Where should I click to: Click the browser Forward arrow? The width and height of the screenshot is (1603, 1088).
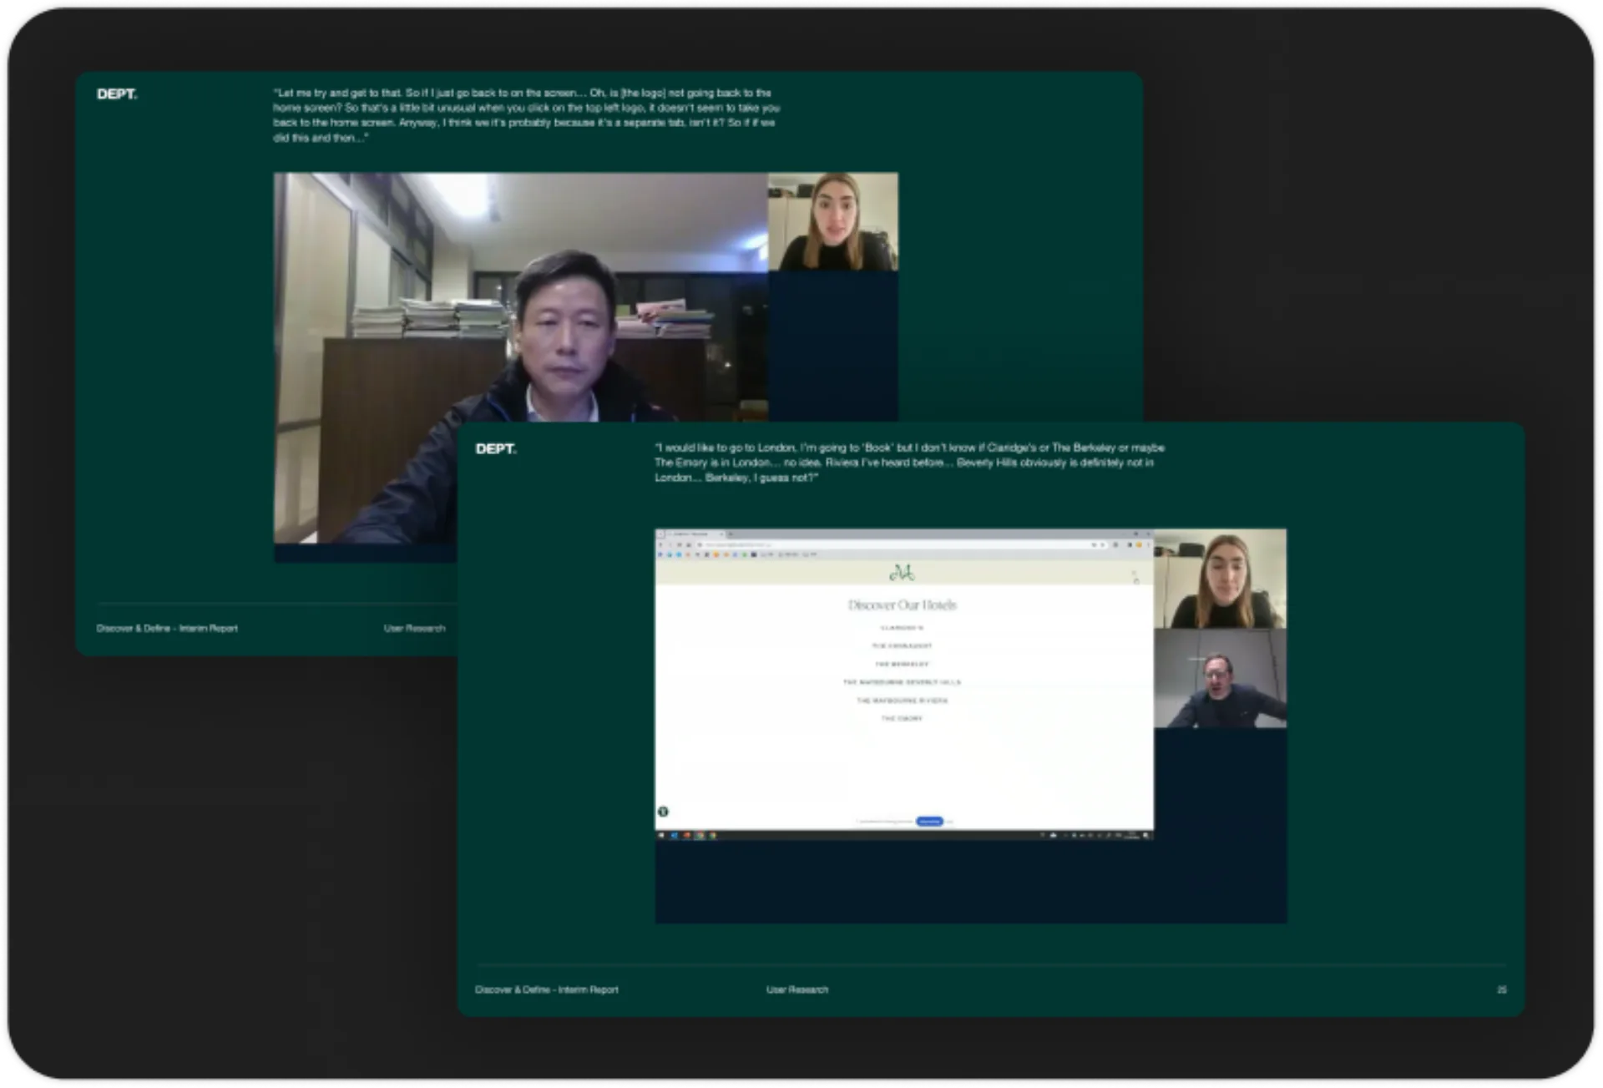coord(670,544)
